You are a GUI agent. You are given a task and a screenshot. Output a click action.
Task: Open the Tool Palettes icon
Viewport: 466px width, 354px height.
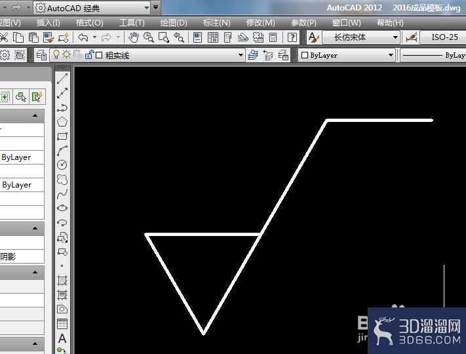[x=227, y=37]
